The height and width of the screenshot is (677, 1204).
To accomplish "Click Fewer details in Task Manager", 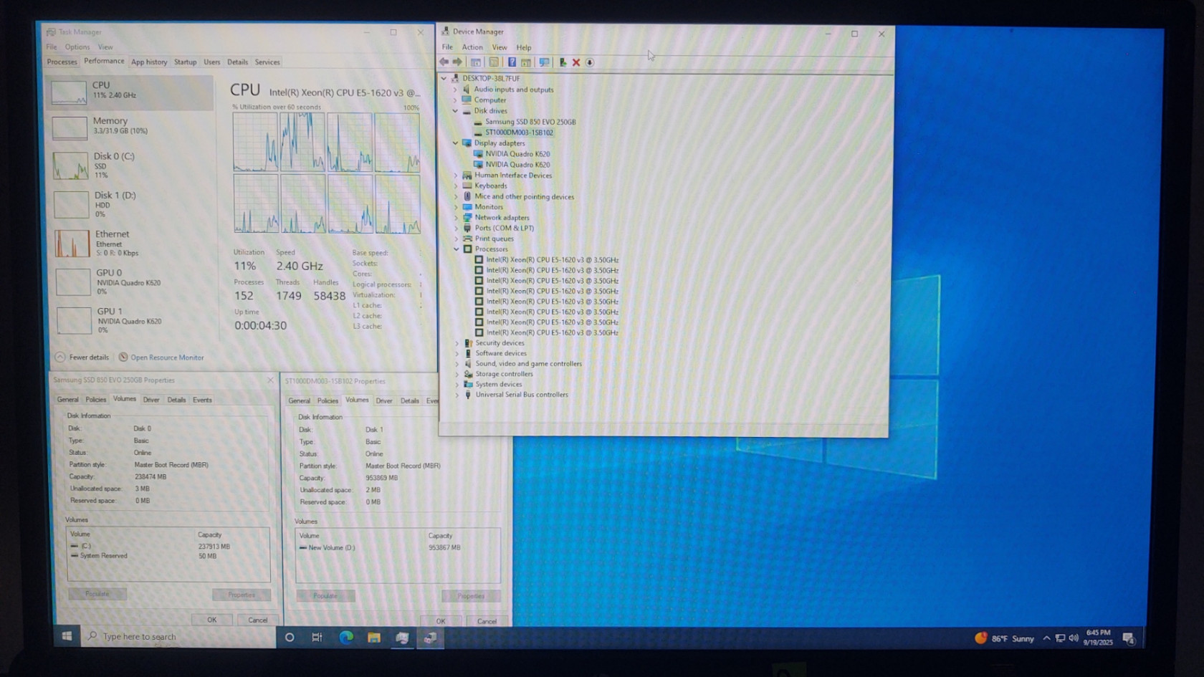I will coord(88,357).
